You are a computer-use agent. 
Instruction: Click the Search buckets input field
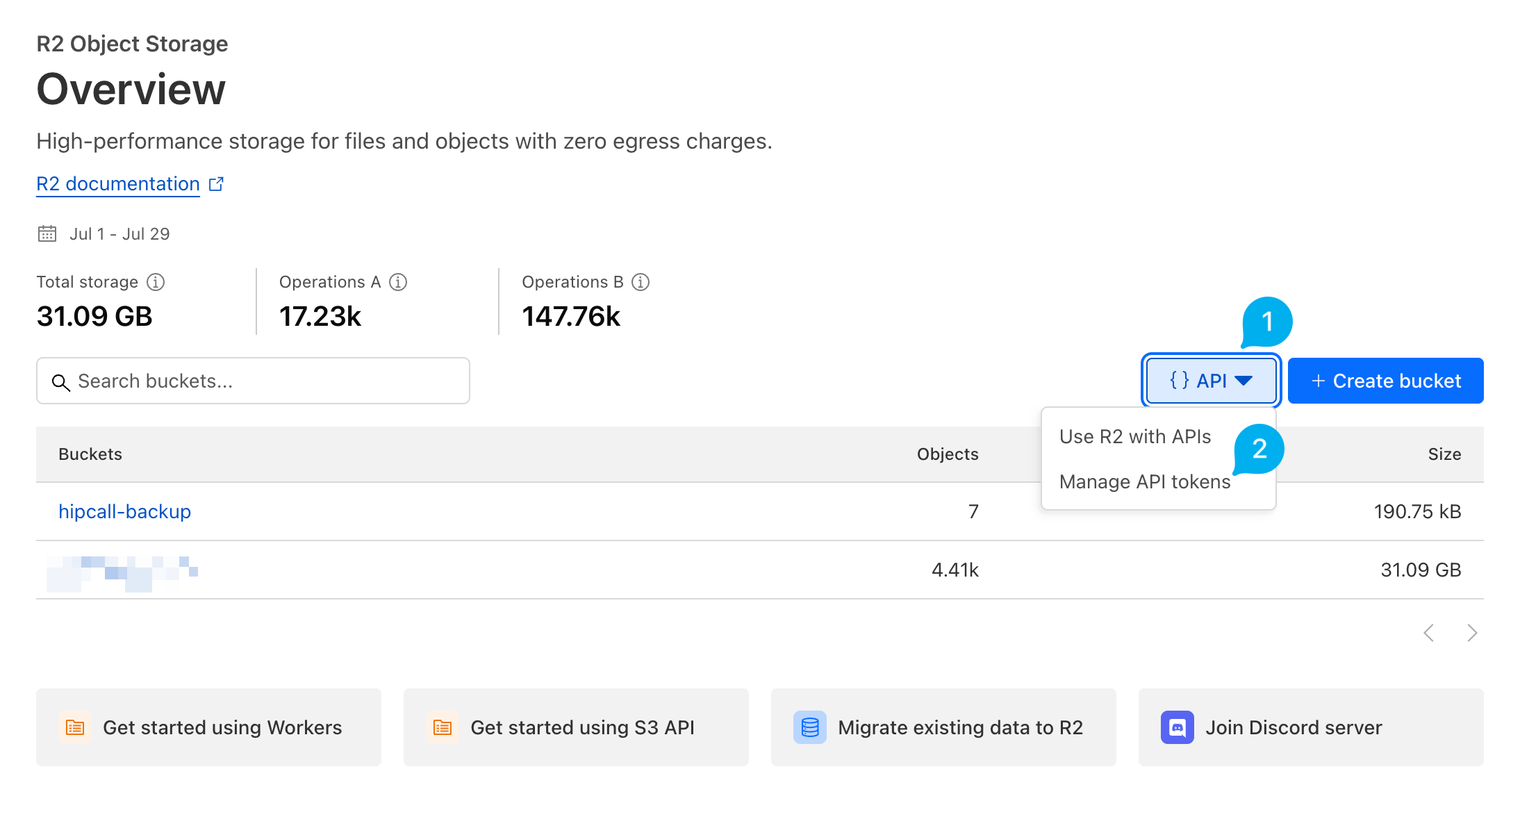point(253,381)
